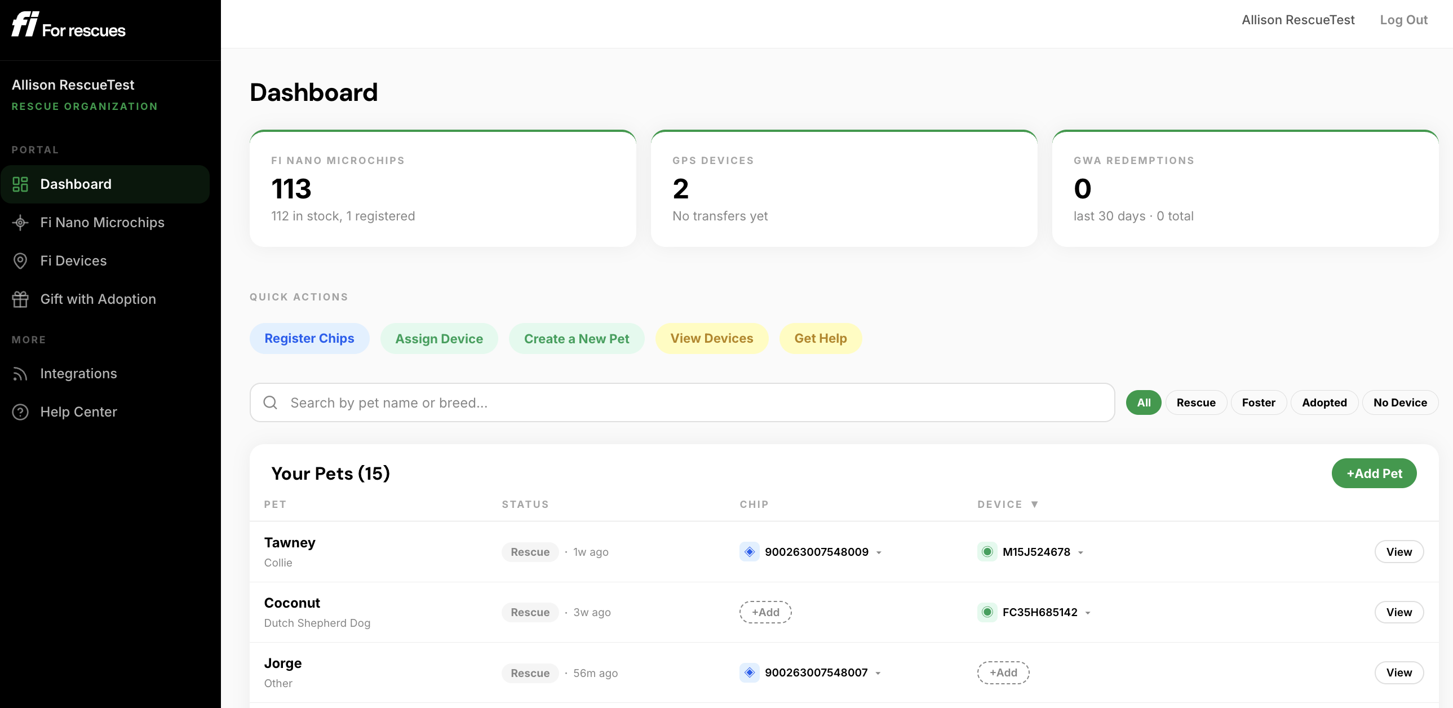Screen dimensions: 1453x708
Task: Click the Fi For rescues logo
Action: [68, 25]
